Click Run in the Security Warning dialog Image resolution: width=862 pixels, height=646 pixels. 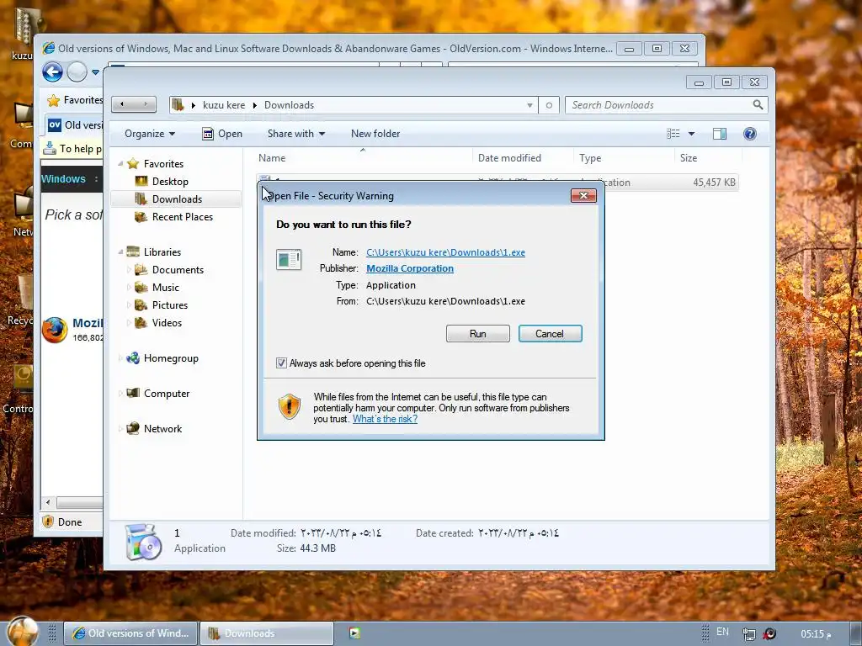[x=478, y=333]
